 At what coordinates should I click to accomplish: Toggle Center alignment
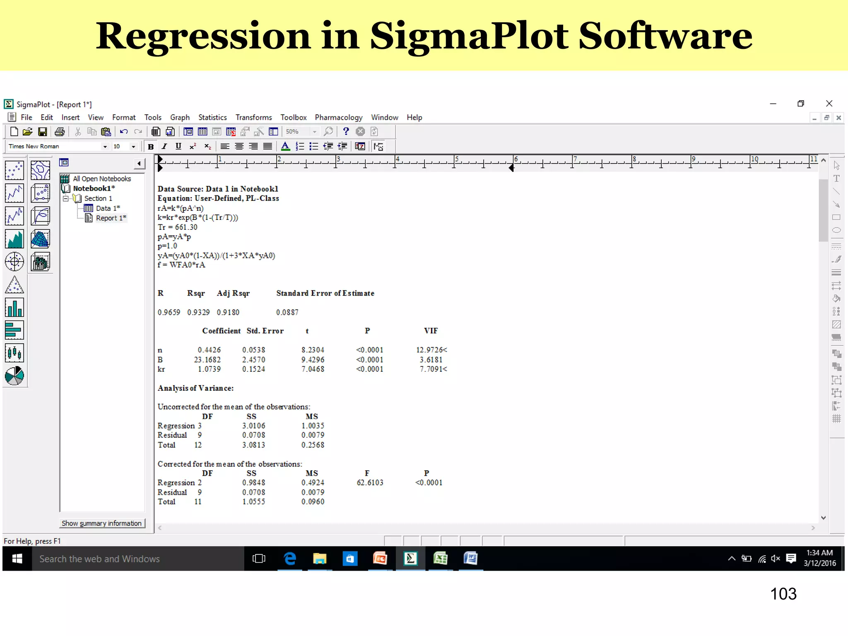pyautogui.click(x=239, y=146)
